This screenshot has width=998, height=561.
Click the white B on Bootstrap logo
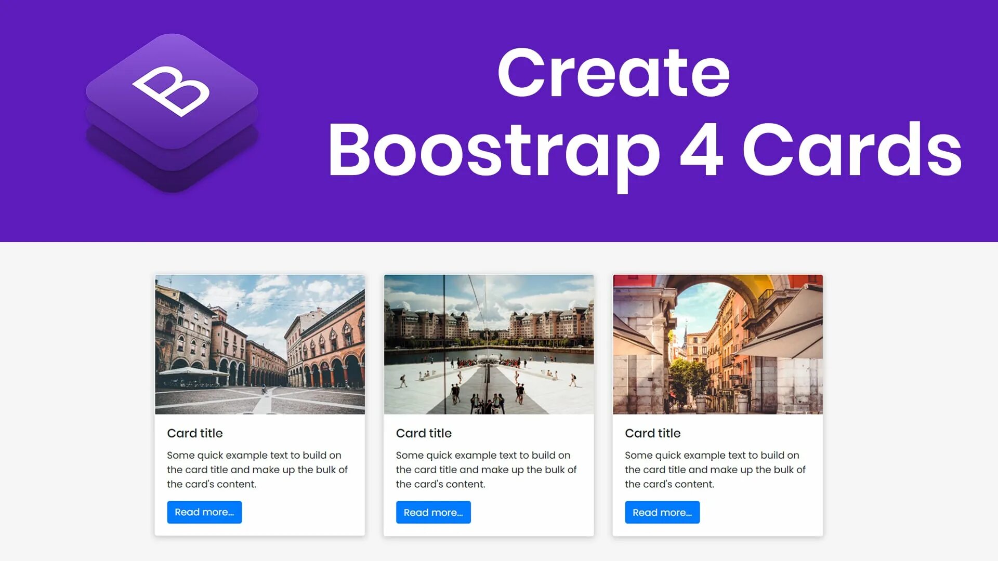pyautogui.click(x=172, y=91)
